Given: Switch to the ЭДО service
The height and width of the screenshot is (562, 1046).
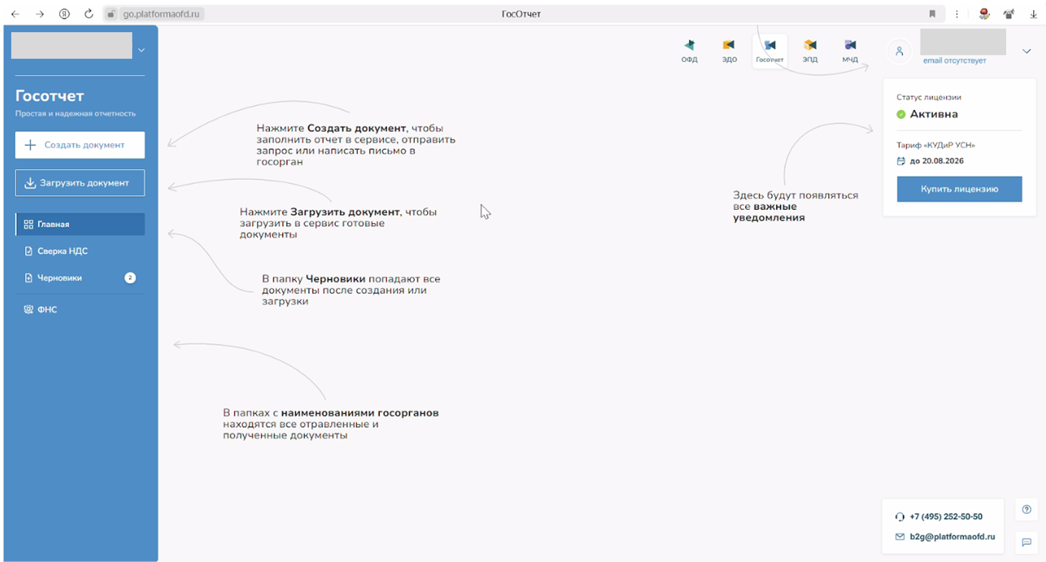Looking at the screenshot, I should [729, 51].
